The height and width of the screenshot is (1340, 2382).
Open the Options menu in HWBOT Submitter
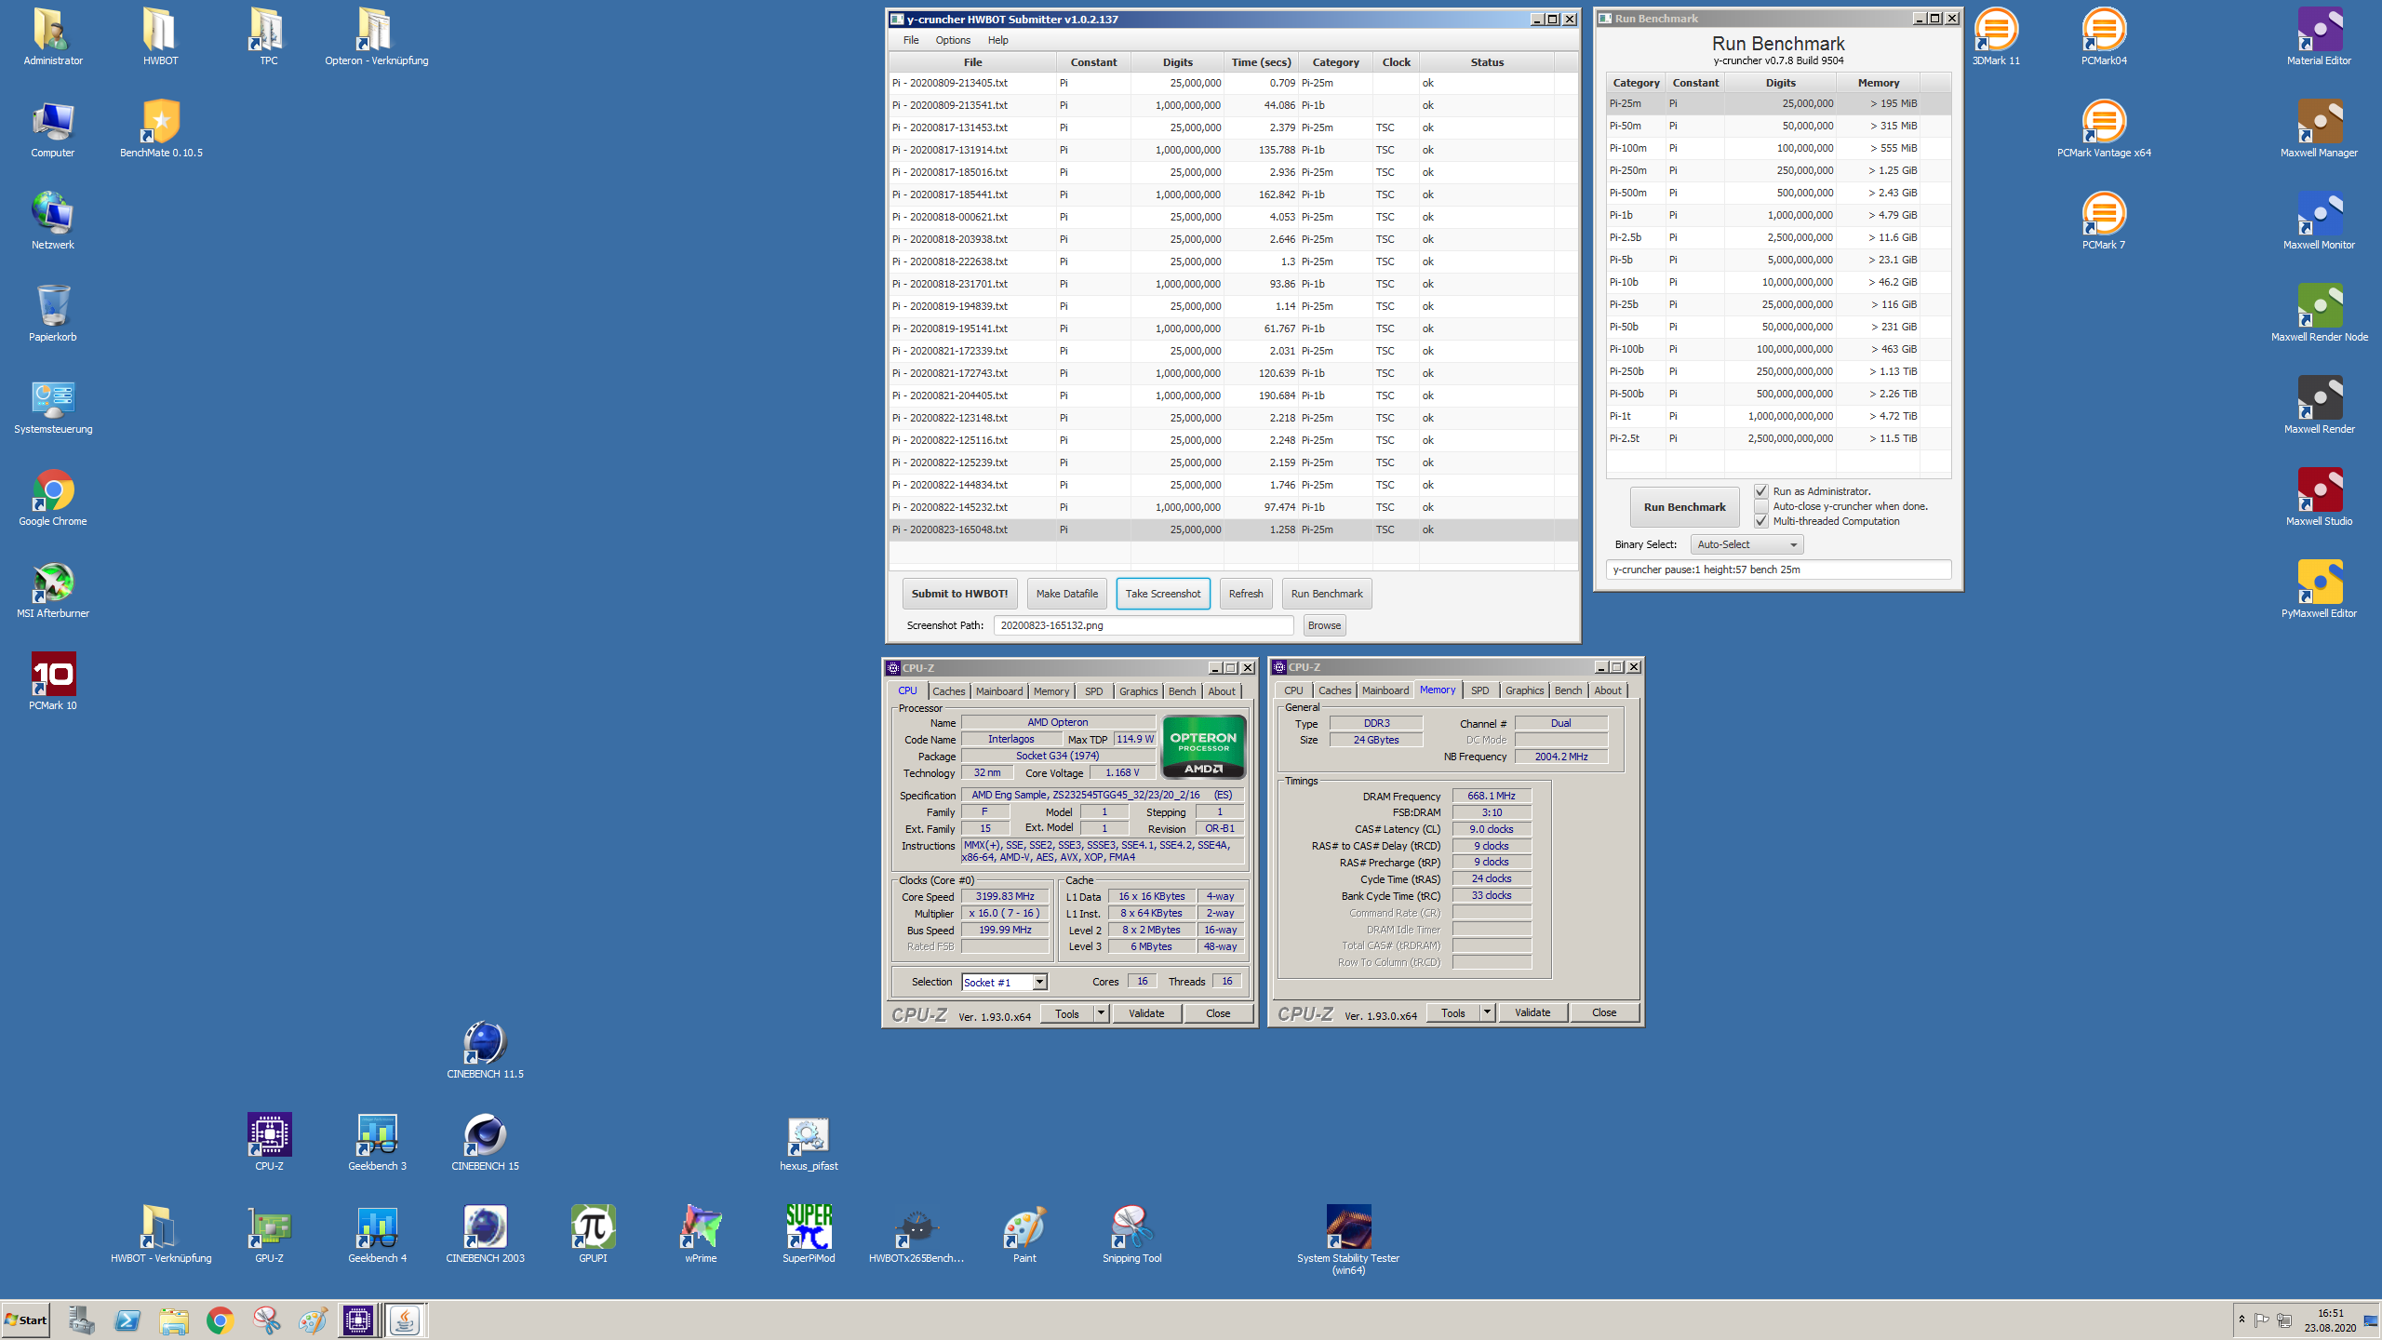pos(953,40)
